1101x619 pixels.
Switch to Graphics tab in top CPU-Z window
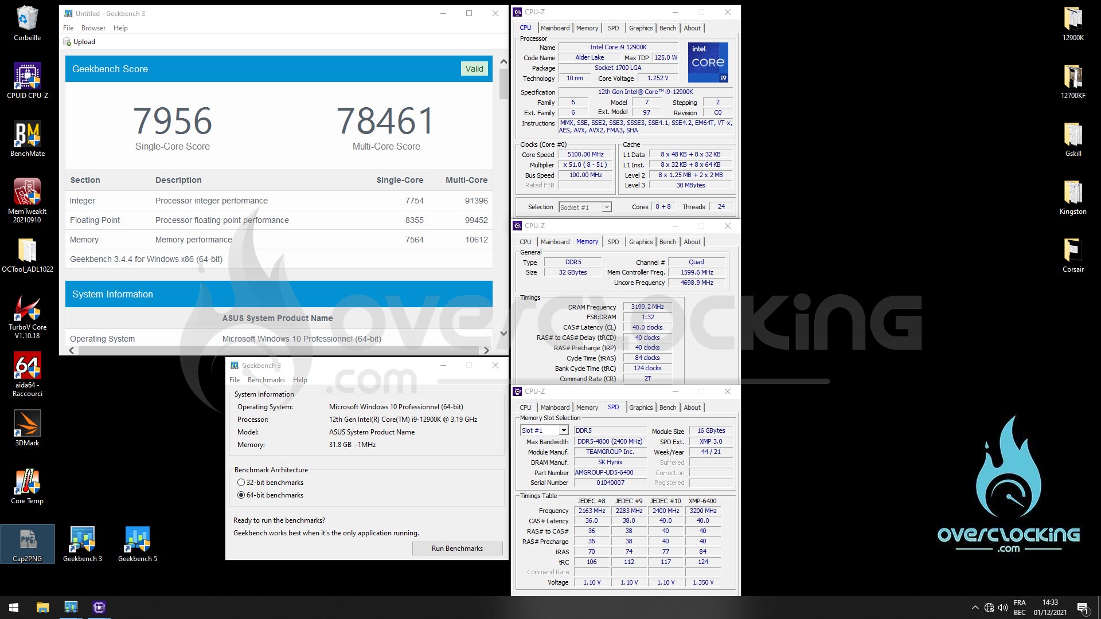tap(641, 28)
